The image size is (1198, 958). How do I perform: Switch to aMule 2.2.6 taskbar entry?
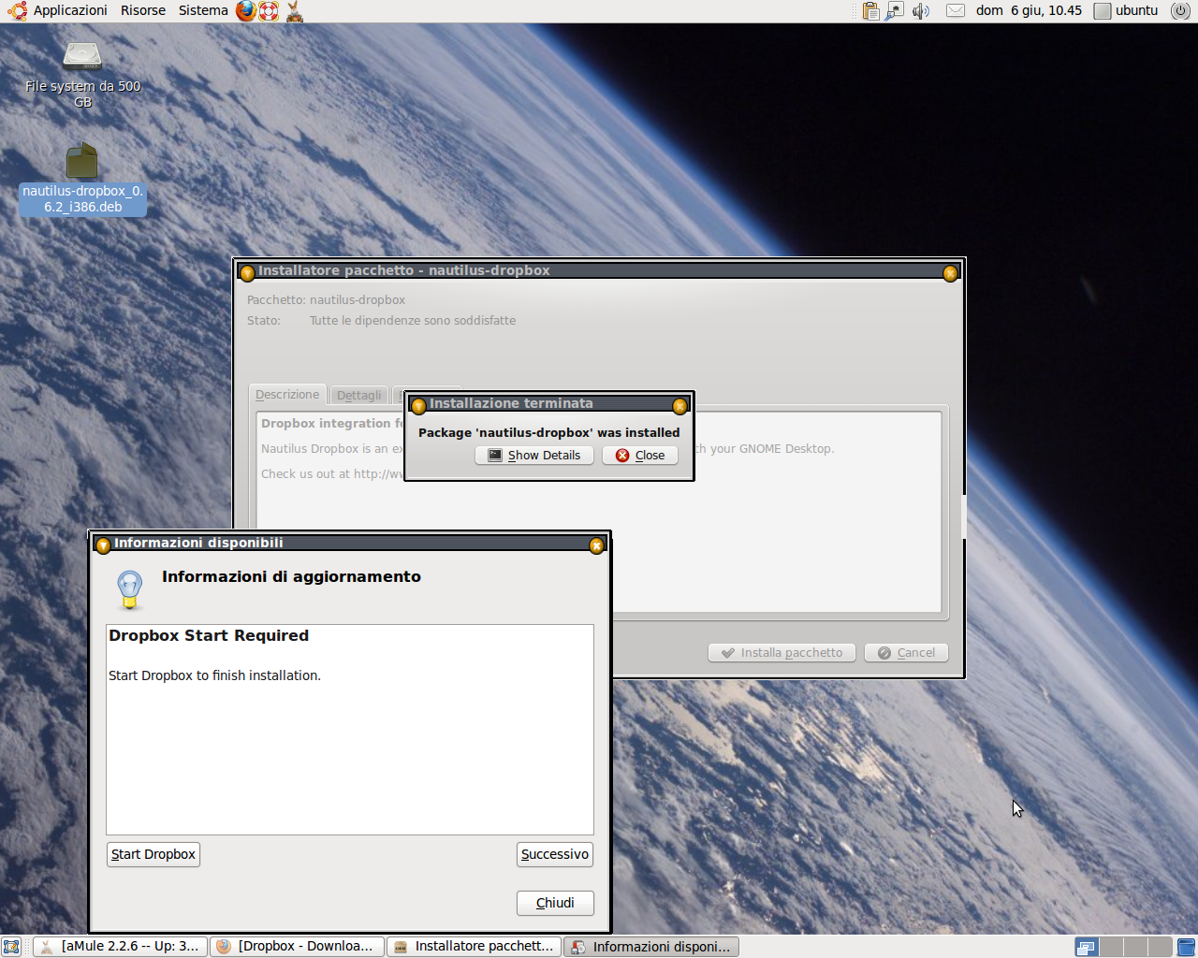coord(120,947)
